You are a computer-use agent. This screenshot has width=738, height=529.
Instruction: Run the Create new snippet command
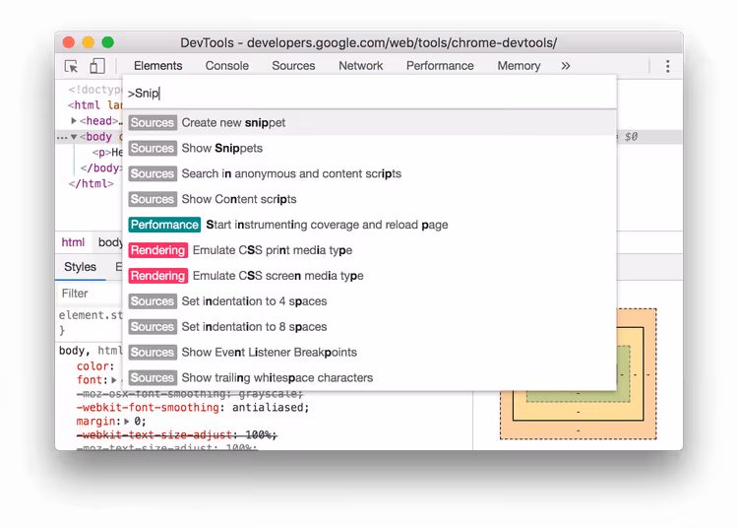pyautogui.click(x=369, y=122)
